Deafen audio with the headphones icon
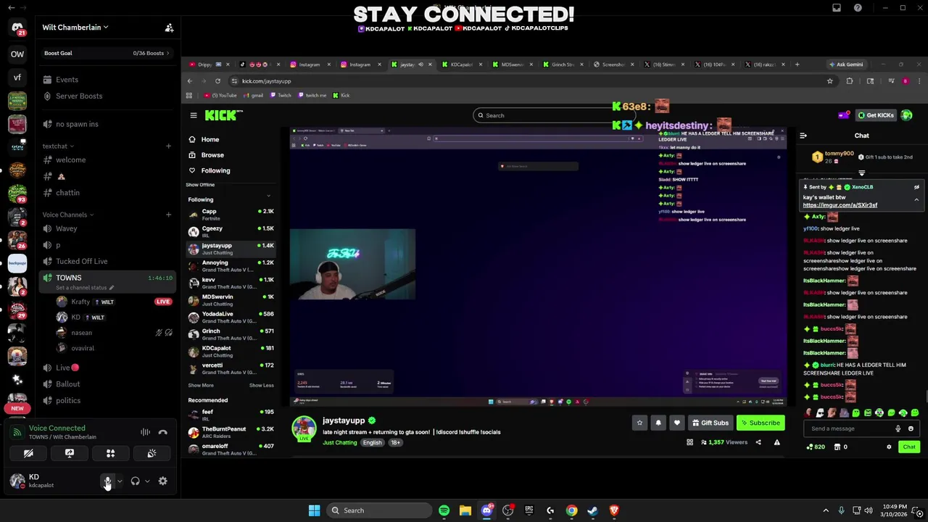The height and width of the screenshot is (522, 928). (x=135, y=481)
